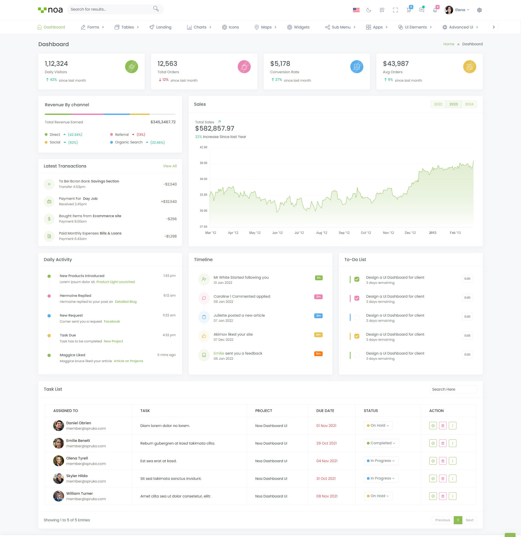Click the header messages chat icon
This screenshot has width=521, height=537.
pyautogui.click(x=422, y=10)
